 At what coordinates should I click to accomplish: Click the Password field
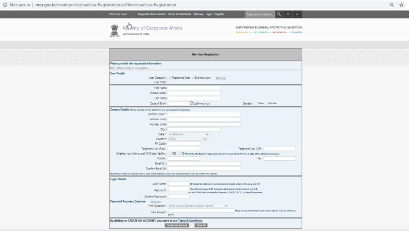pos(179,189)
